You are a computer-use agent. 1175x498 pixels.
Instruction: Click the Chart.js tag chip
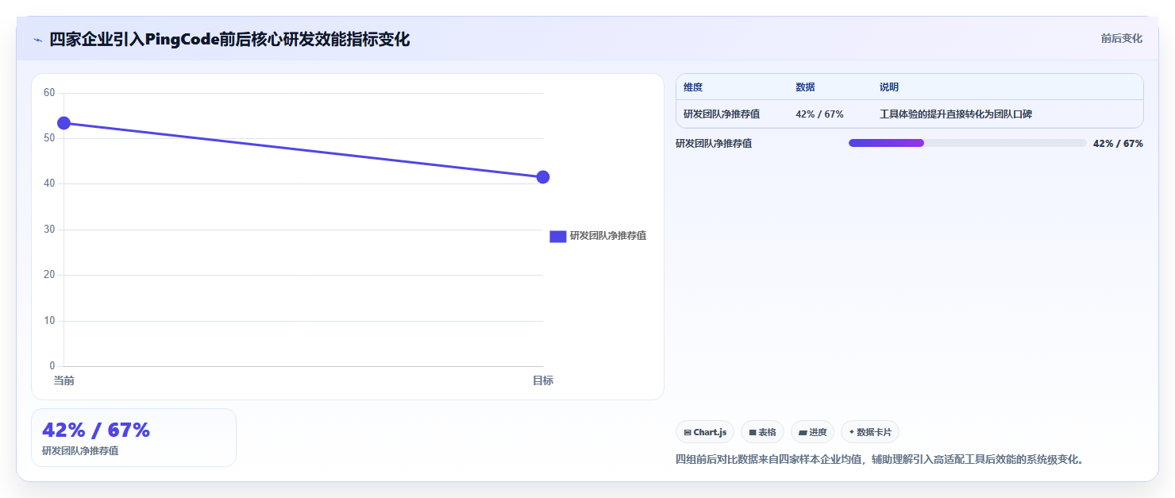tap(705, 432)
